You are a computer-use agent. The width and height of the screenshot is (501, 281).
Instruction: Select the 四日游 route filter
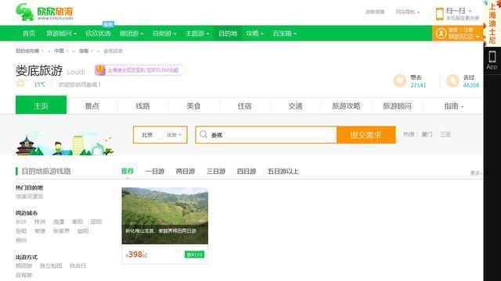coord(247,172)
